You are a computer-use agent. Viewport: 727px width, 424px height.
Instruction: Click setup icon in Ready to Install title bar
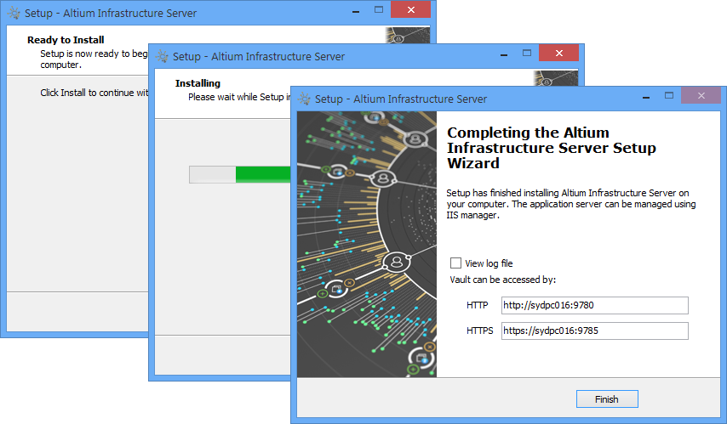(x=13, y=14)
